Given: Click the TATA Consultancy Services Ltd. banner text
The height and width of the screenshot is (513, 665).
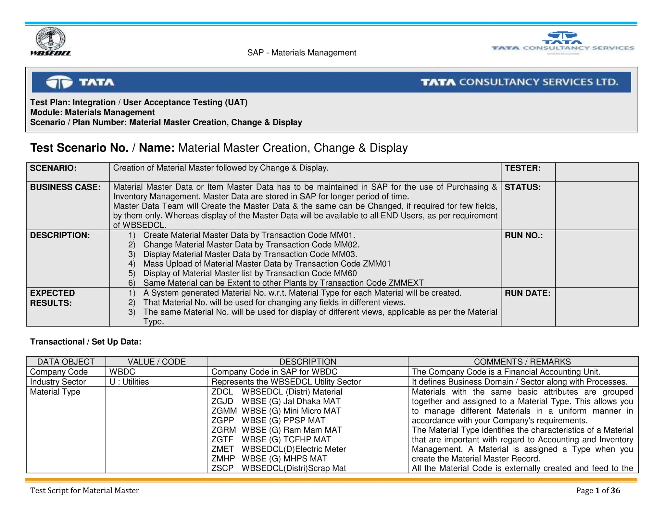Looking at the screenshot, I should click(519, 82).
